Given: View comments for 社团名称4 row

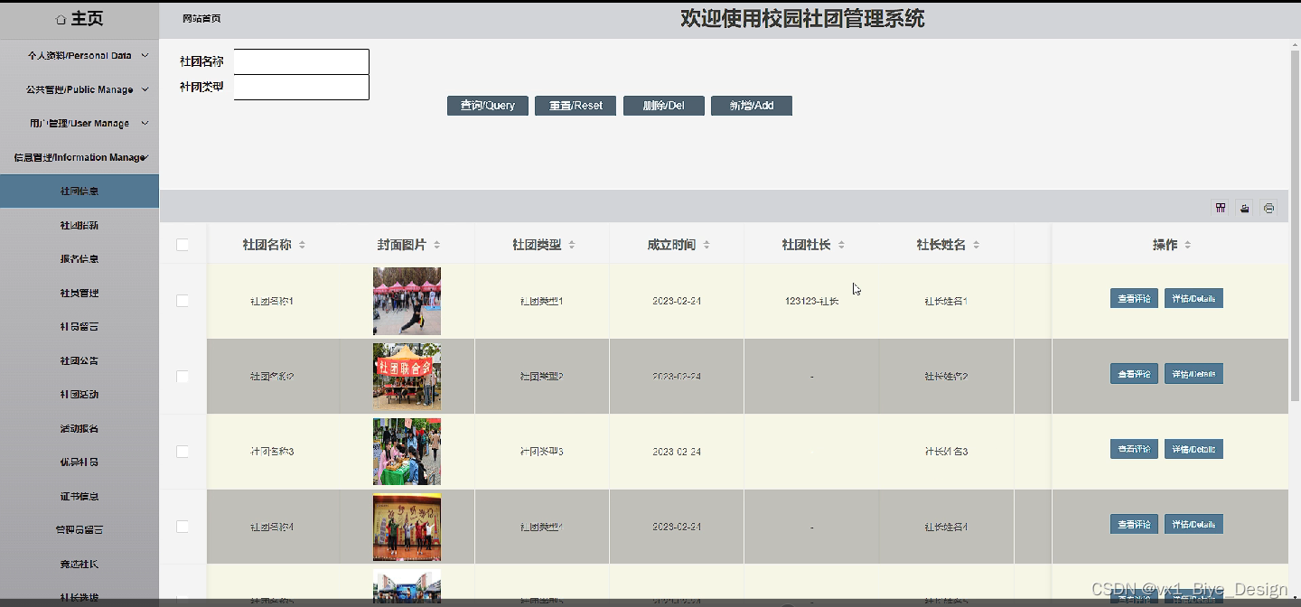Looking at the screenshot, I should (1134, 524).
